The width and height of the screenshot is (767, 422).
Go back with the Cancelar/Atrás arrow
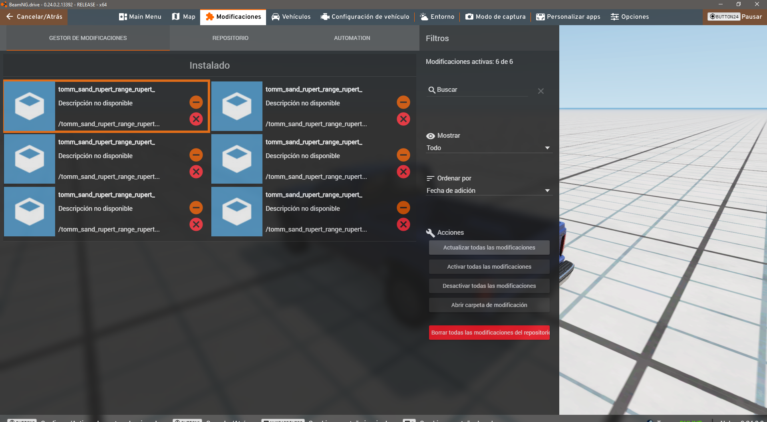click(x=34, y=17)
